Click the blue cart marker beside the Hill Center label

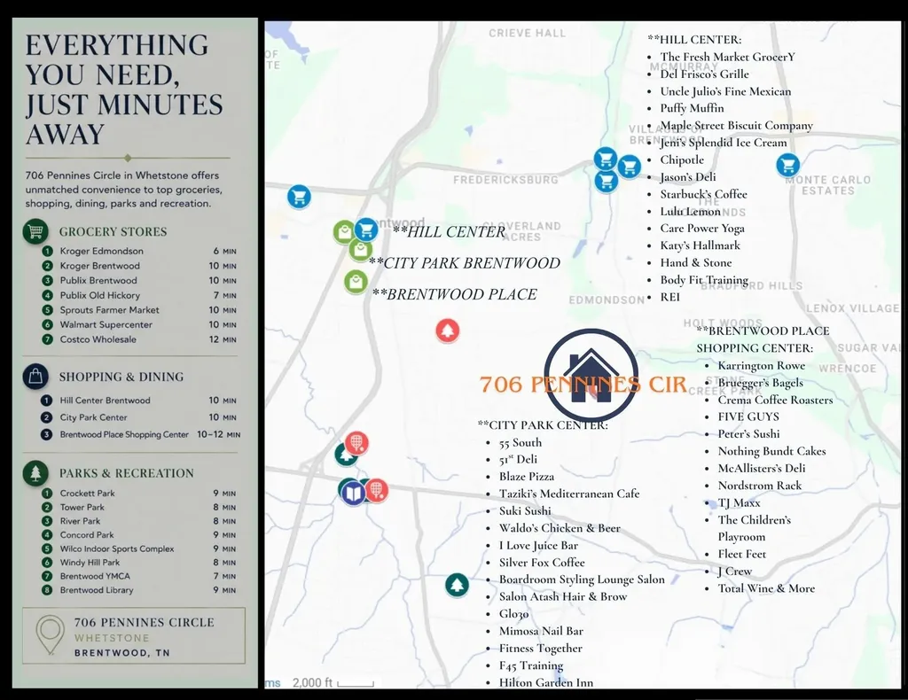(x=366, y=229)
